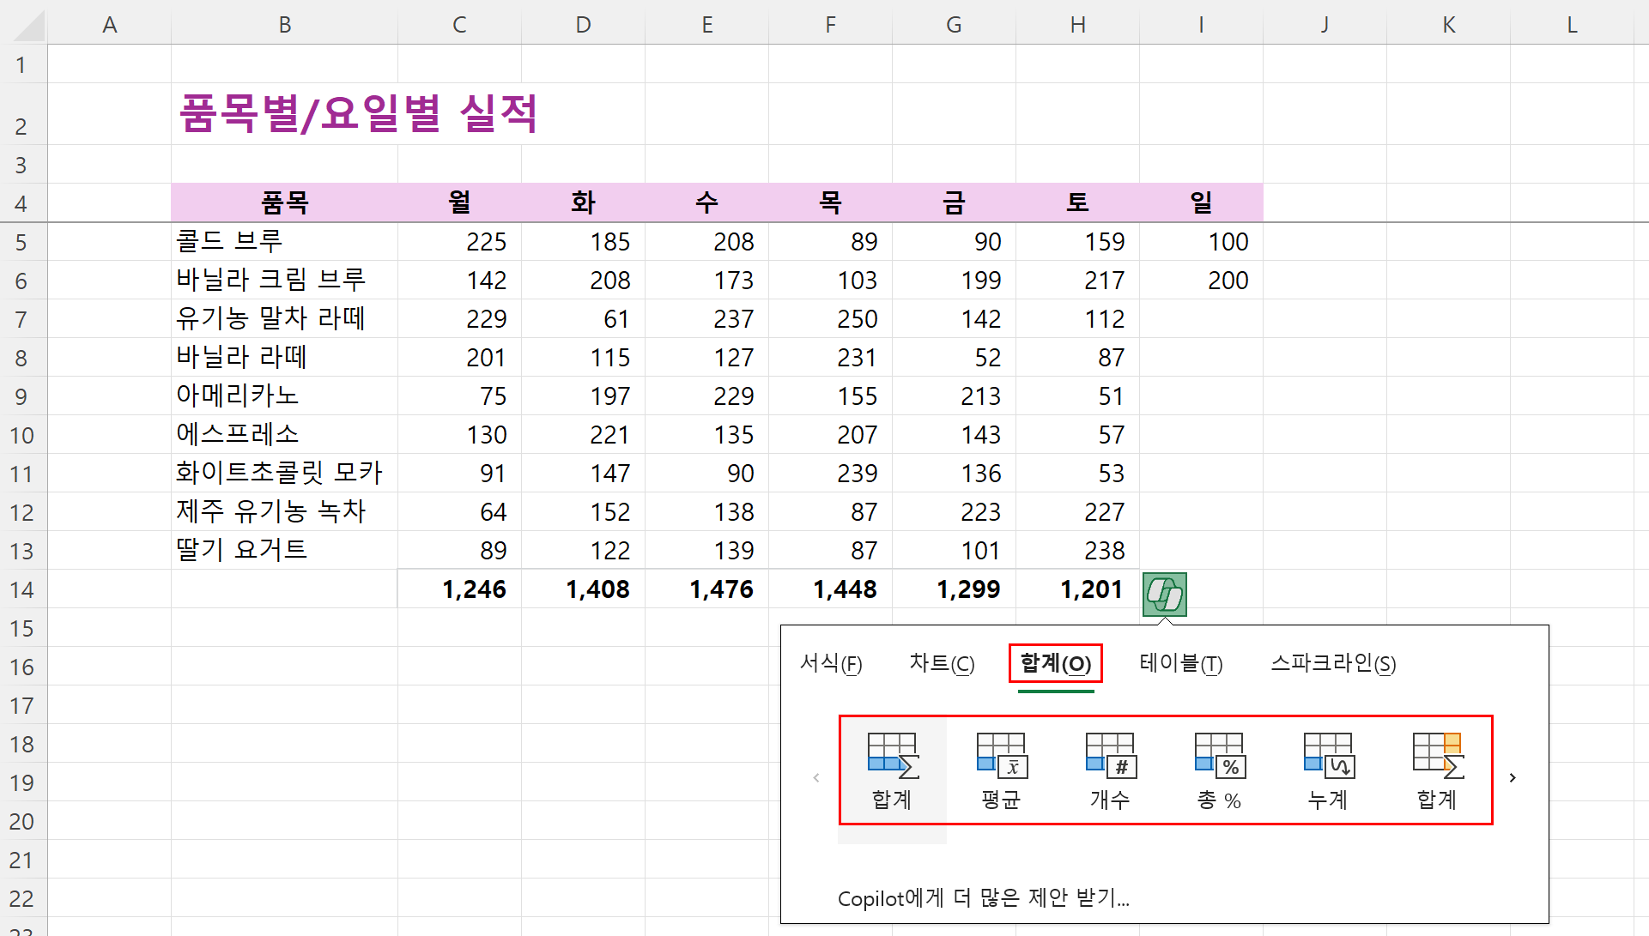1649x936 pixels.
Task: Open the 차트(C) charts tab
Action: (942, 663)
